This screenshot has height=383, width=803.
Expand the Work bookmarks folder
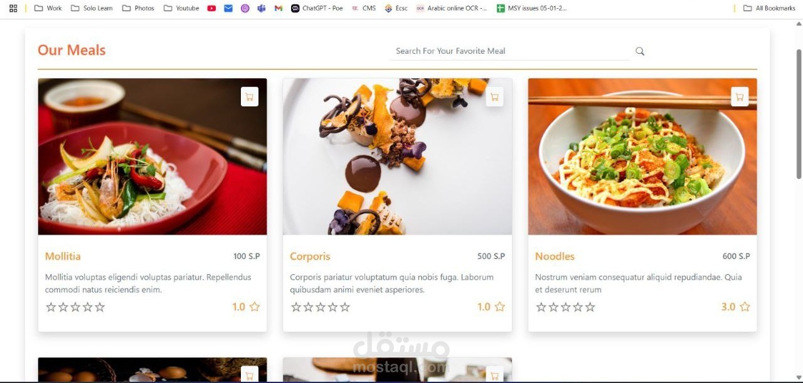tap(48, 8)
